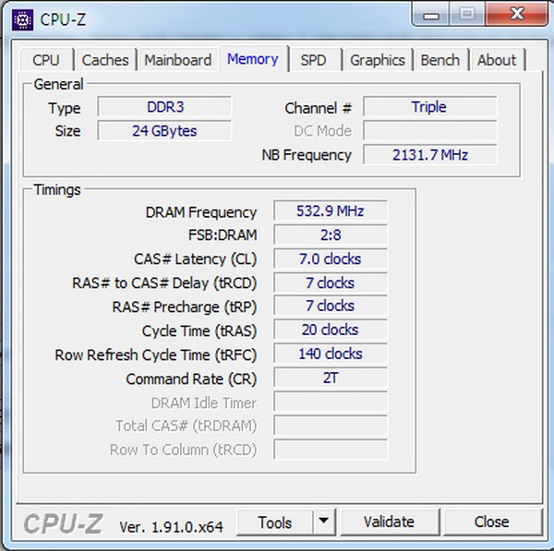Click the empty DRAM Idle Timer field
The height and width of the screenshot is (551, 554).
(331, 401)
